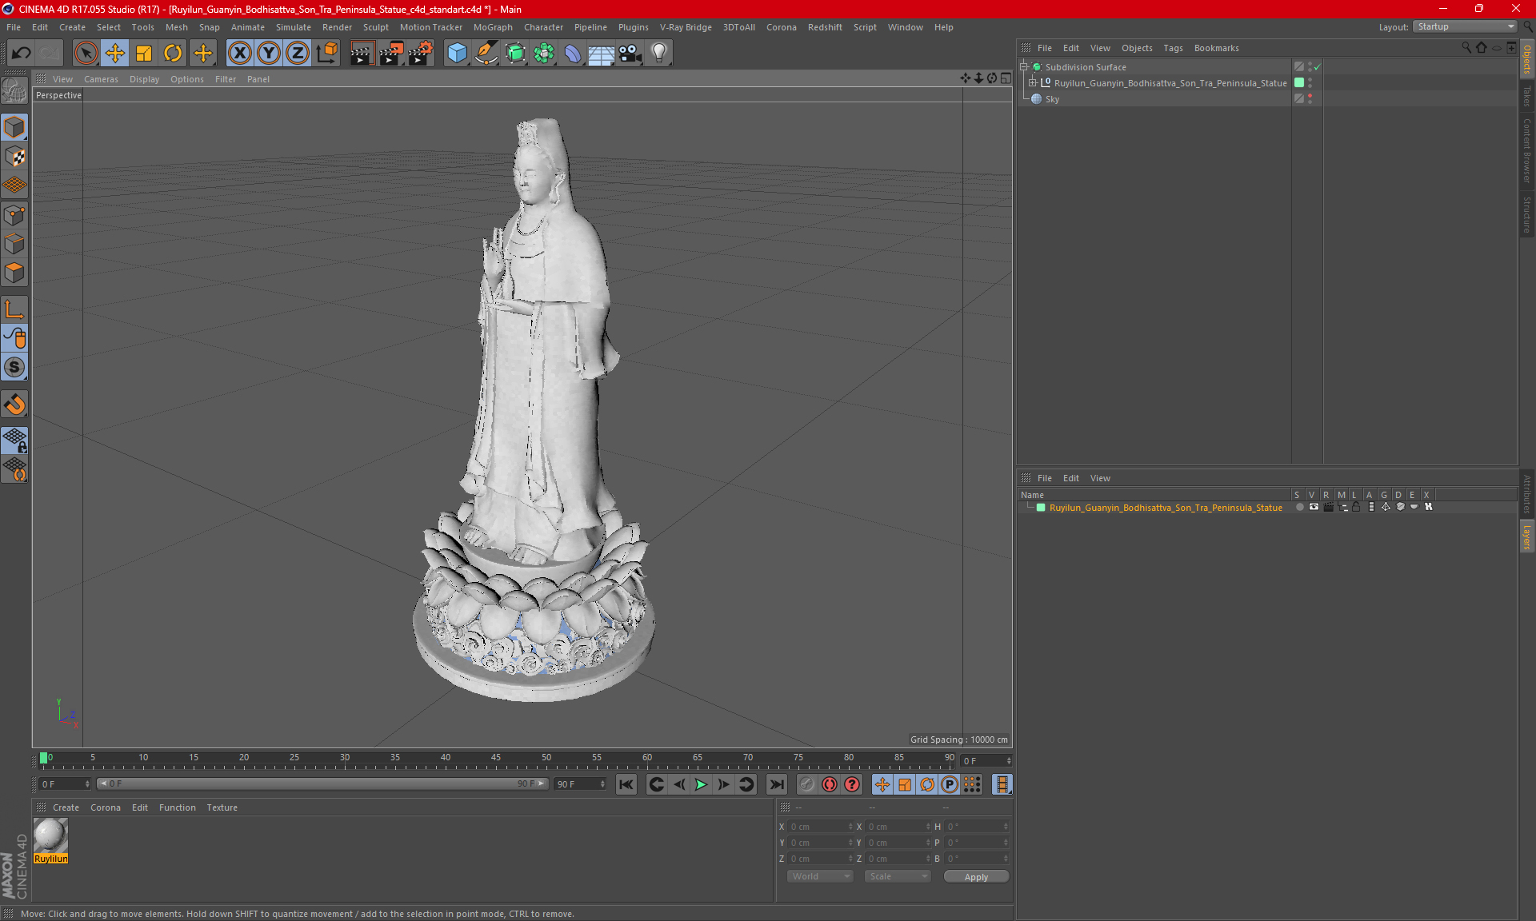Viewport: 1536px width, 921px height.
Task: Switch coordinate system icon
Action: coord(327,54)
